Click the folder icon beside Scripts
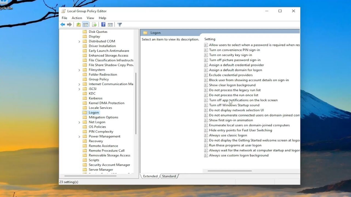The width and height of the screenshot is (351, 197). (85, 160)
